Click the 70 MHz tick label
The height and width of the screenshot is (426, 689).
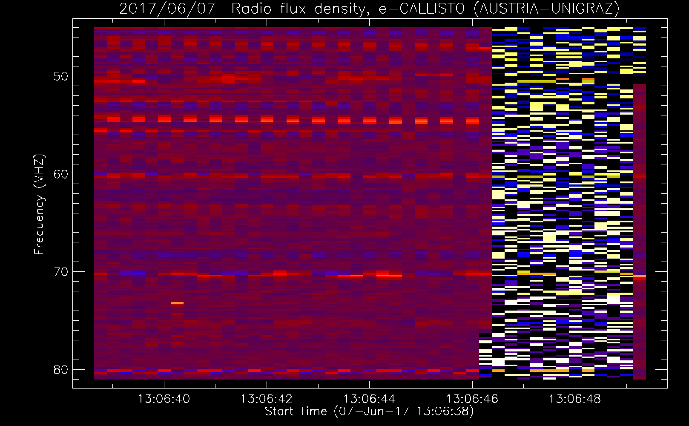click(61, 272)
